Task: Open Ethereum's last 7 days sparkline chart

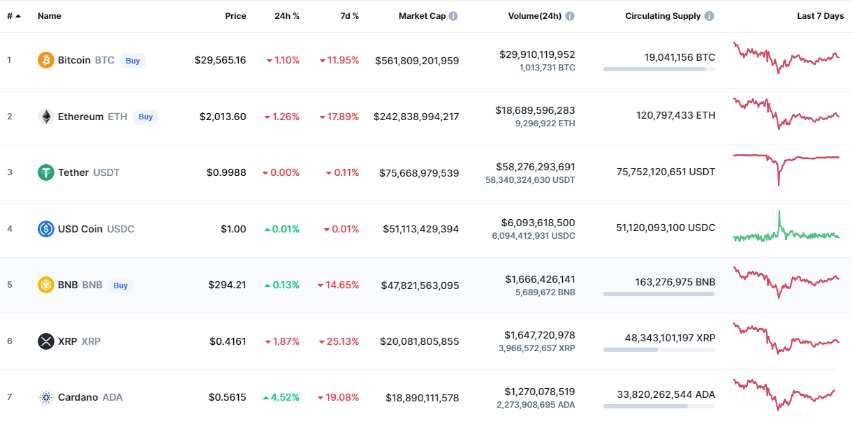Action: 786,114
